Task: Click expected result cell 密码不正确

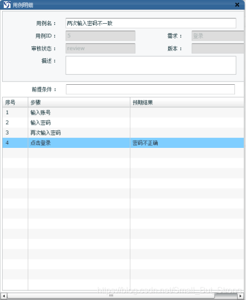Action: point(187,143)
